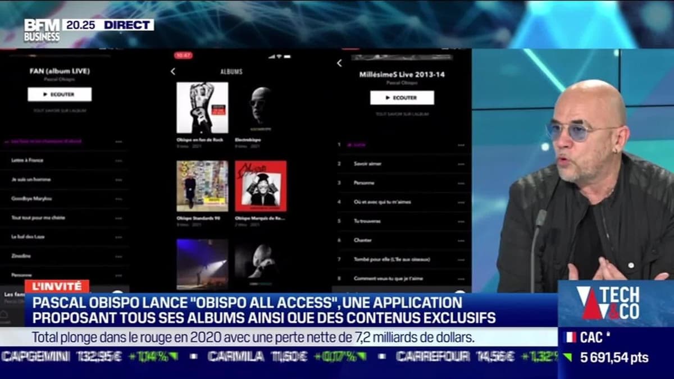Open more options for Personne in FAN album
Image resolution: width=674 pixels, height=379 pixels.
click(119, 275)
